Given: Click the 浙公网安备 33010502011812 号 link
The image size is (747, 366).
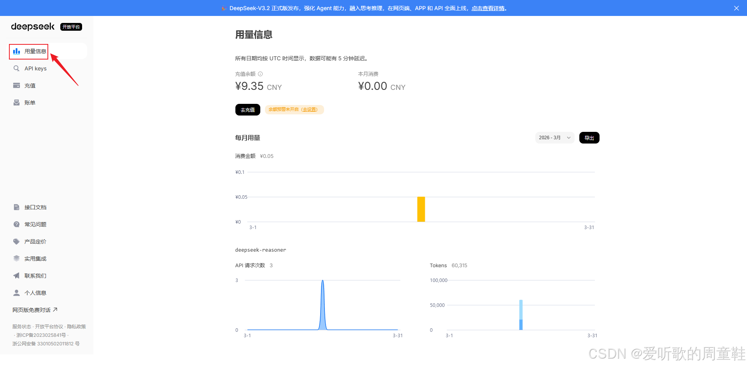Looking at the screenshot, I should click(46, 344).
